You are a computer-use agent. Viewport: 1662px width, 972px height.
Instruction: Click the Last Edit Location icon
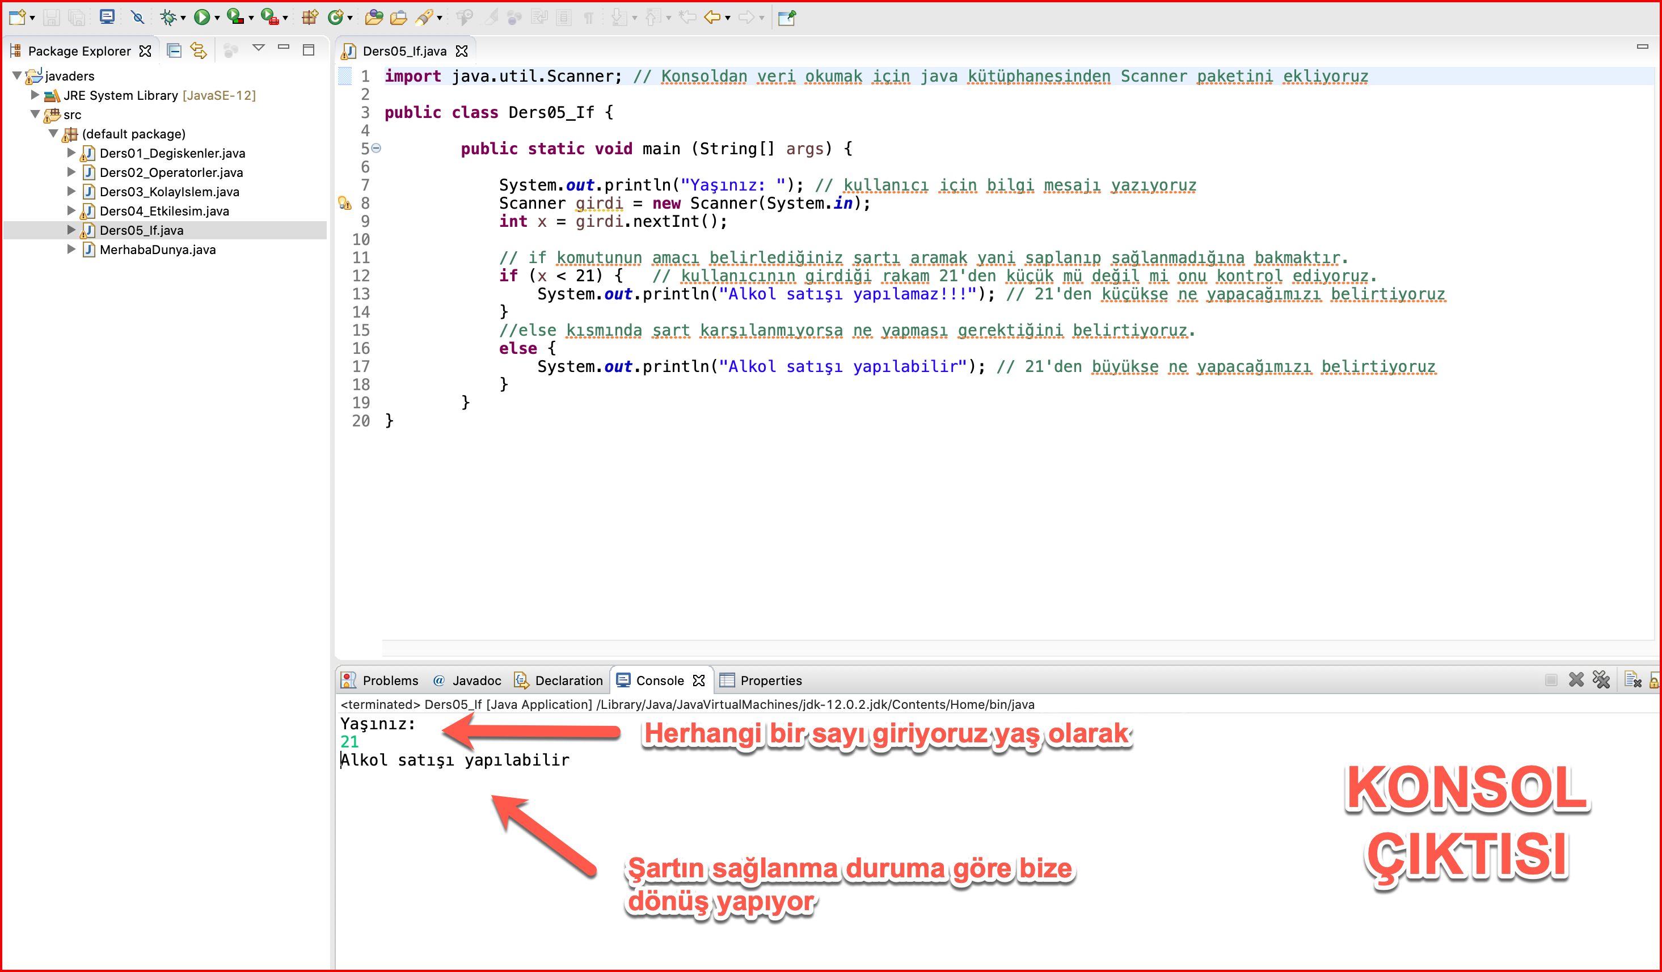(688, 17)
